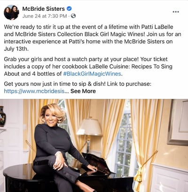Click the June 24 at 7:30 PM timestamp

(x=45, y=16)
